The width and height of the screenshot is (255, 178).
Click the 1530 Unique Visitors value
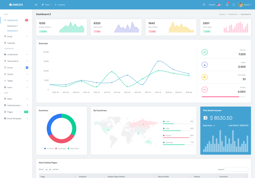pyautogui.click(x=42, y=23)
